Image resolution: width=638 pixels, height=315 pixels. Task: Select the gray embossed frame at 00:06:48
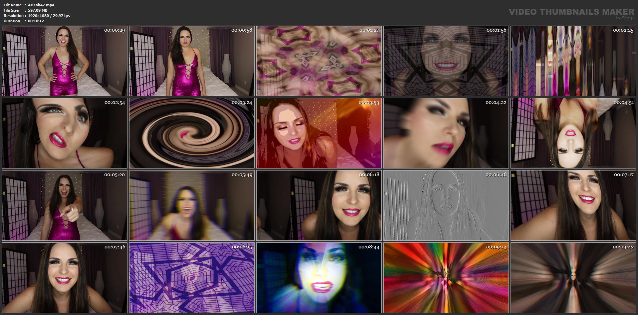point(446,205)
